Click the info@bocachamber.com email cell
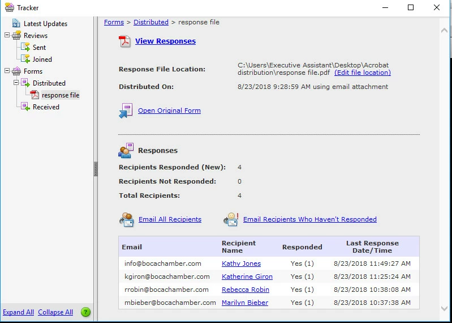The image size is (452, 323). coord(163,263)
